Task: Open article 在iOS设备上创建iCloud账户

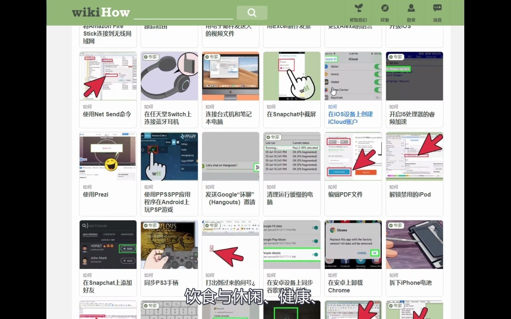Action: [350, 118]
